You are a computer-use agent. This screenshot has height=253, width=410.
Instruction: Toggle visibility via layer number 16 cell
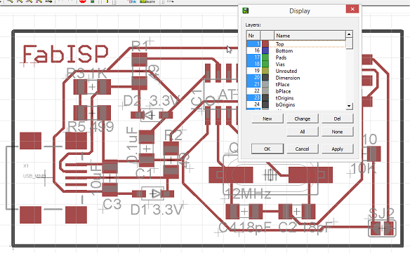[x=253, y=50]
